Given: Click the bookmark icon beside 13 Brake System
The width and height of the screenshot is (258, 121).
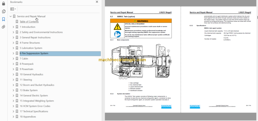Looking at the screenshot, I should [17, 90].
